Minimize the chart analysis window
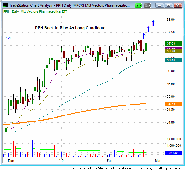Viewport: 185px width, 170px height. (x=160, y=5)
